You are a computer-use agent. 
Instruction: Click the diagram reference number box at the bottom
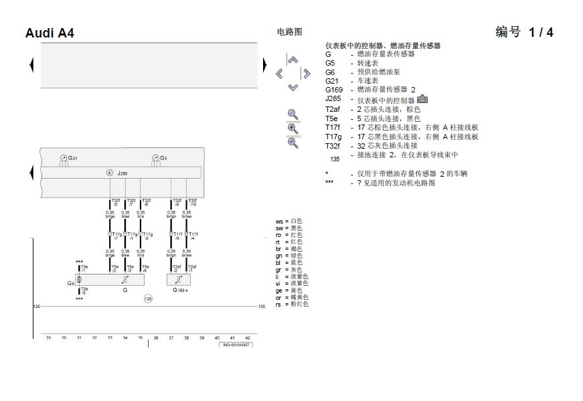tap(236, 345)
